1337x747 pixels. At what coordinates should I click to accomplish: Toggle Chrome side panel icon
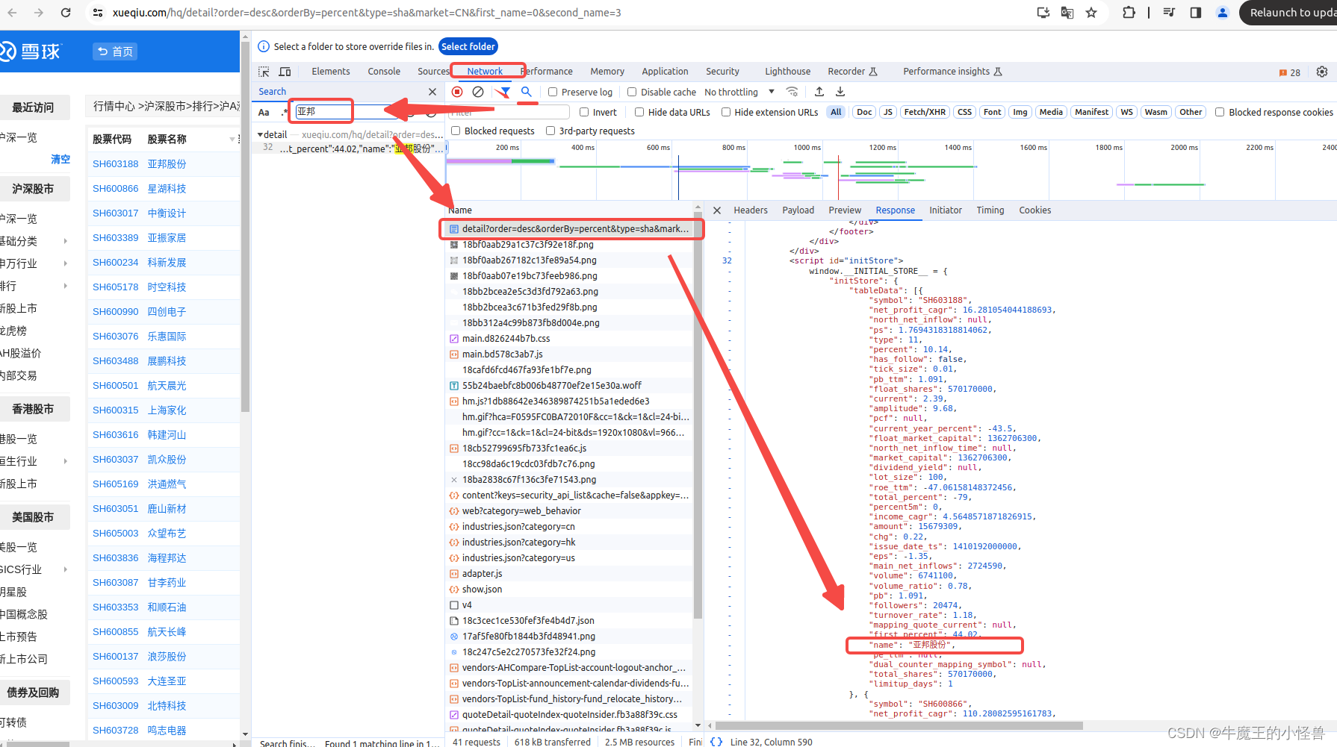point(1196,13)
